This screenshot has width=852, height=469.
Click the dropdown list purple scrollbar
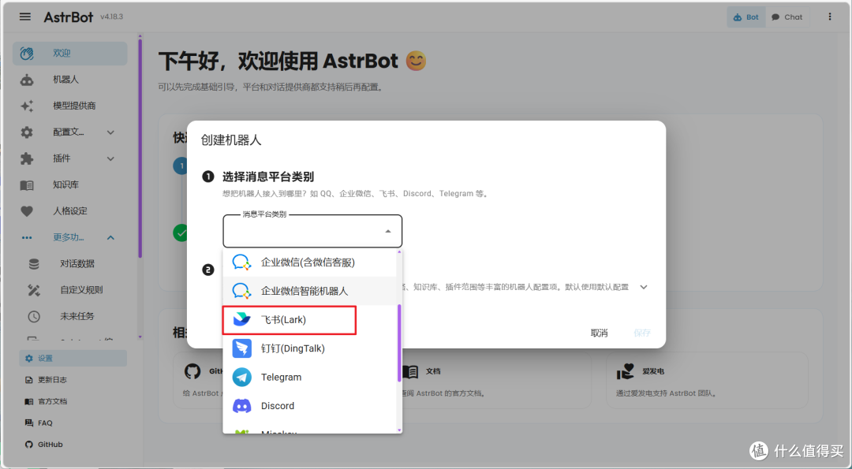pyautogui.click(x=399, y=343)
